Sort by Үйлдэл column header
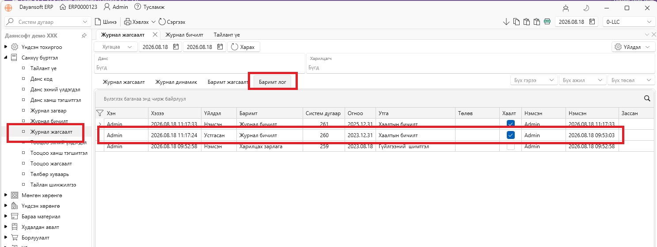The width and height of the screenshot is (657, 247). (219, 113)
